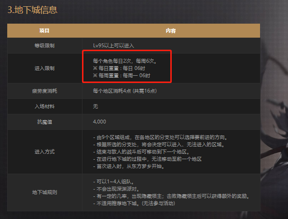
Task: Click the 3.地下城信息 section heading
Action: click(32, 10)
